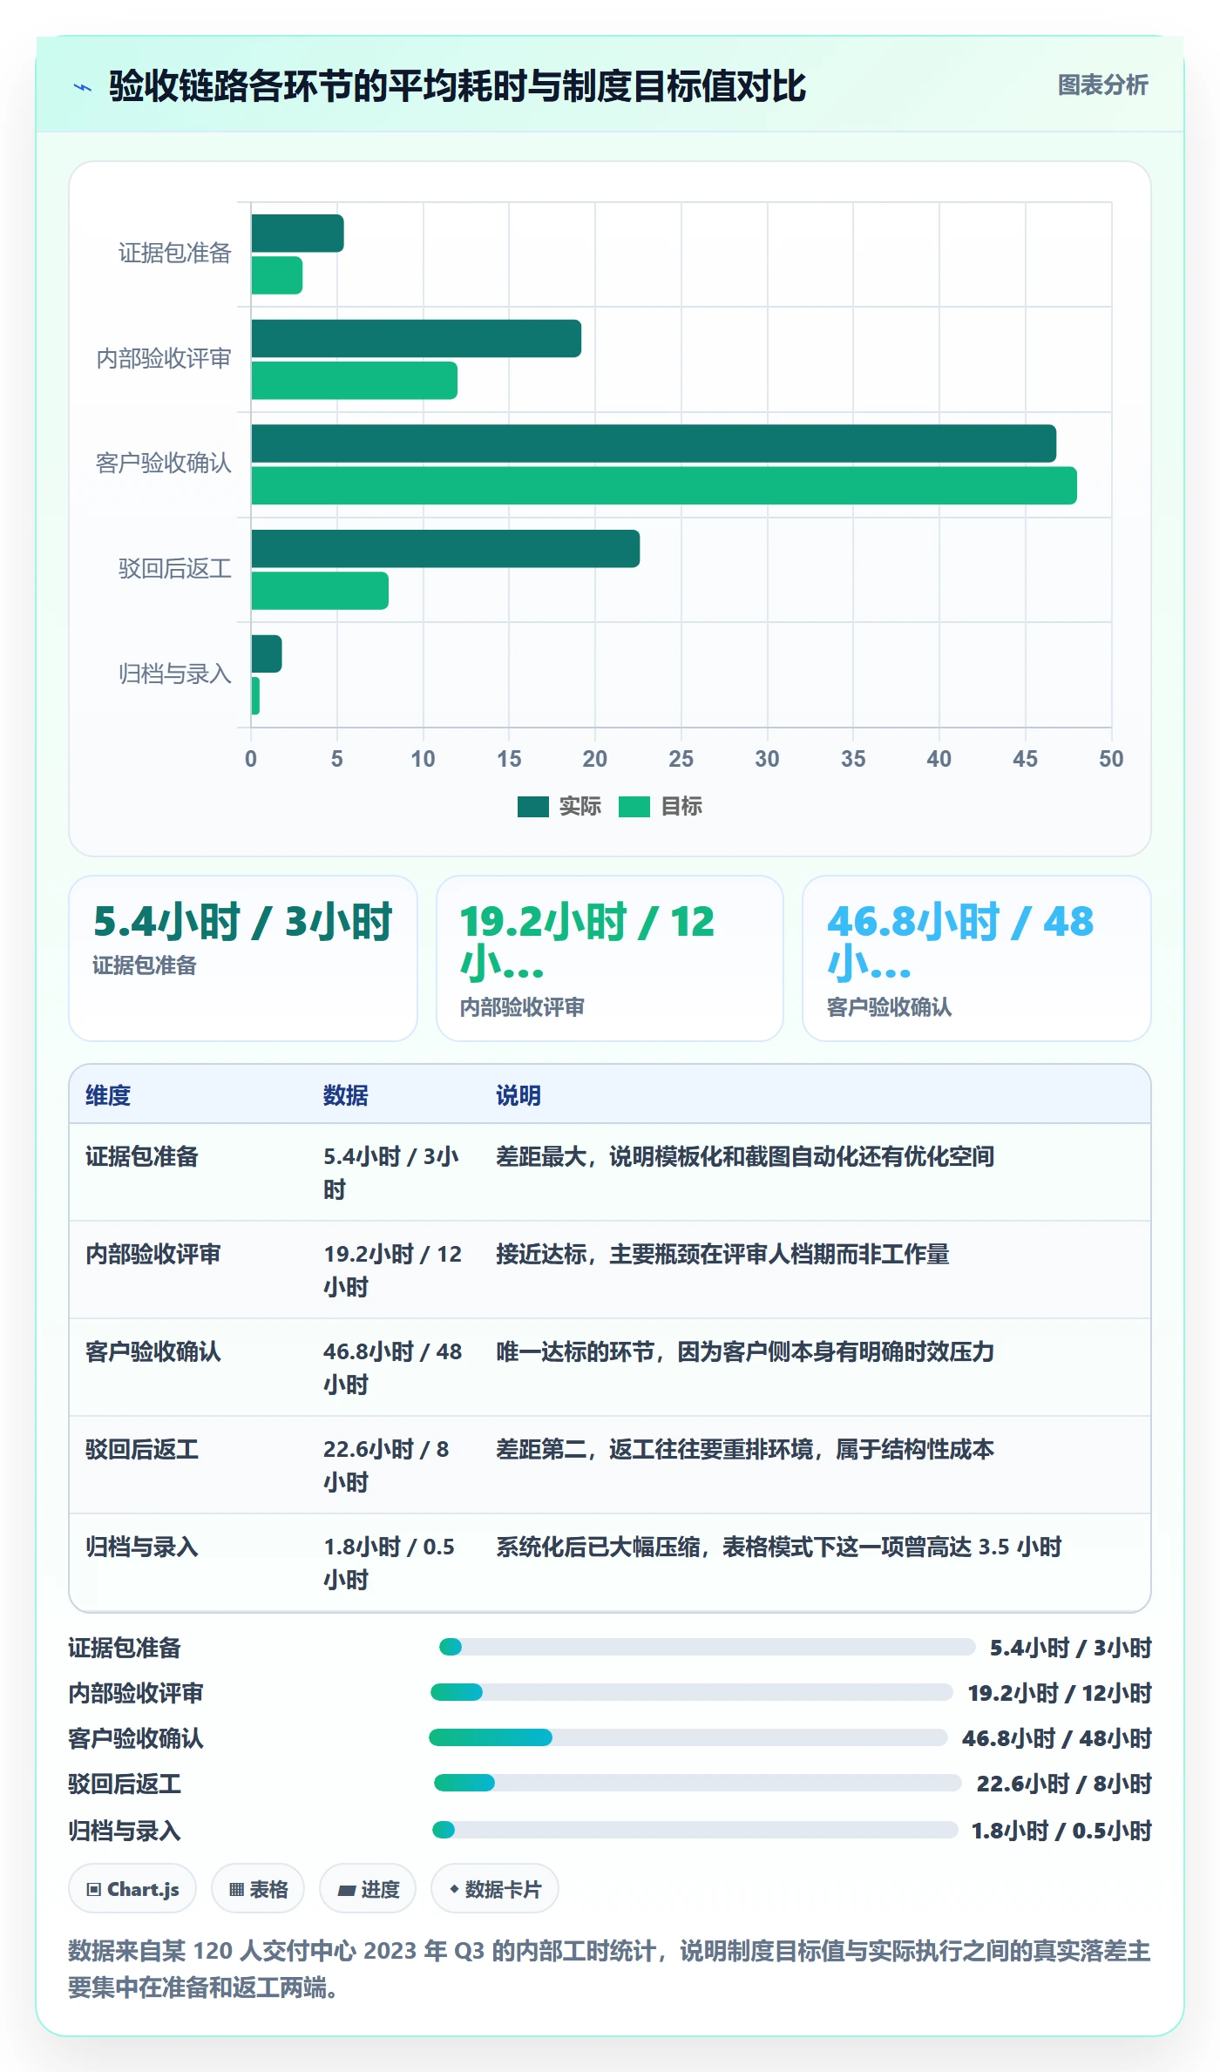Select the 进度 chip
Image resolution: width=1220 pixels, height=2072 pixels.
pos(368,1889)
